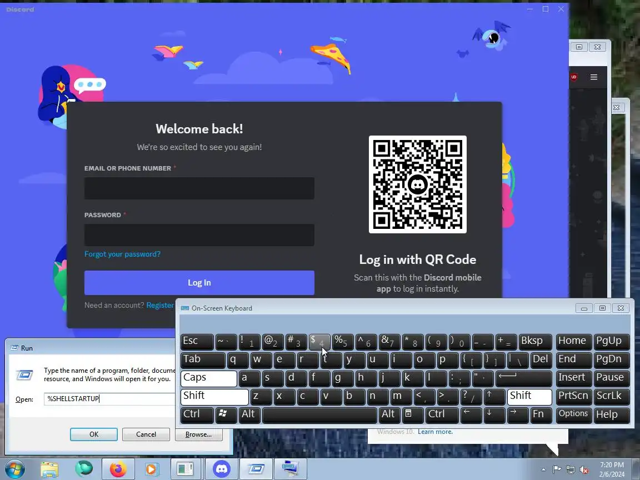
Task: Switch to Discord in the taskbar
Action: pos(222,469)
